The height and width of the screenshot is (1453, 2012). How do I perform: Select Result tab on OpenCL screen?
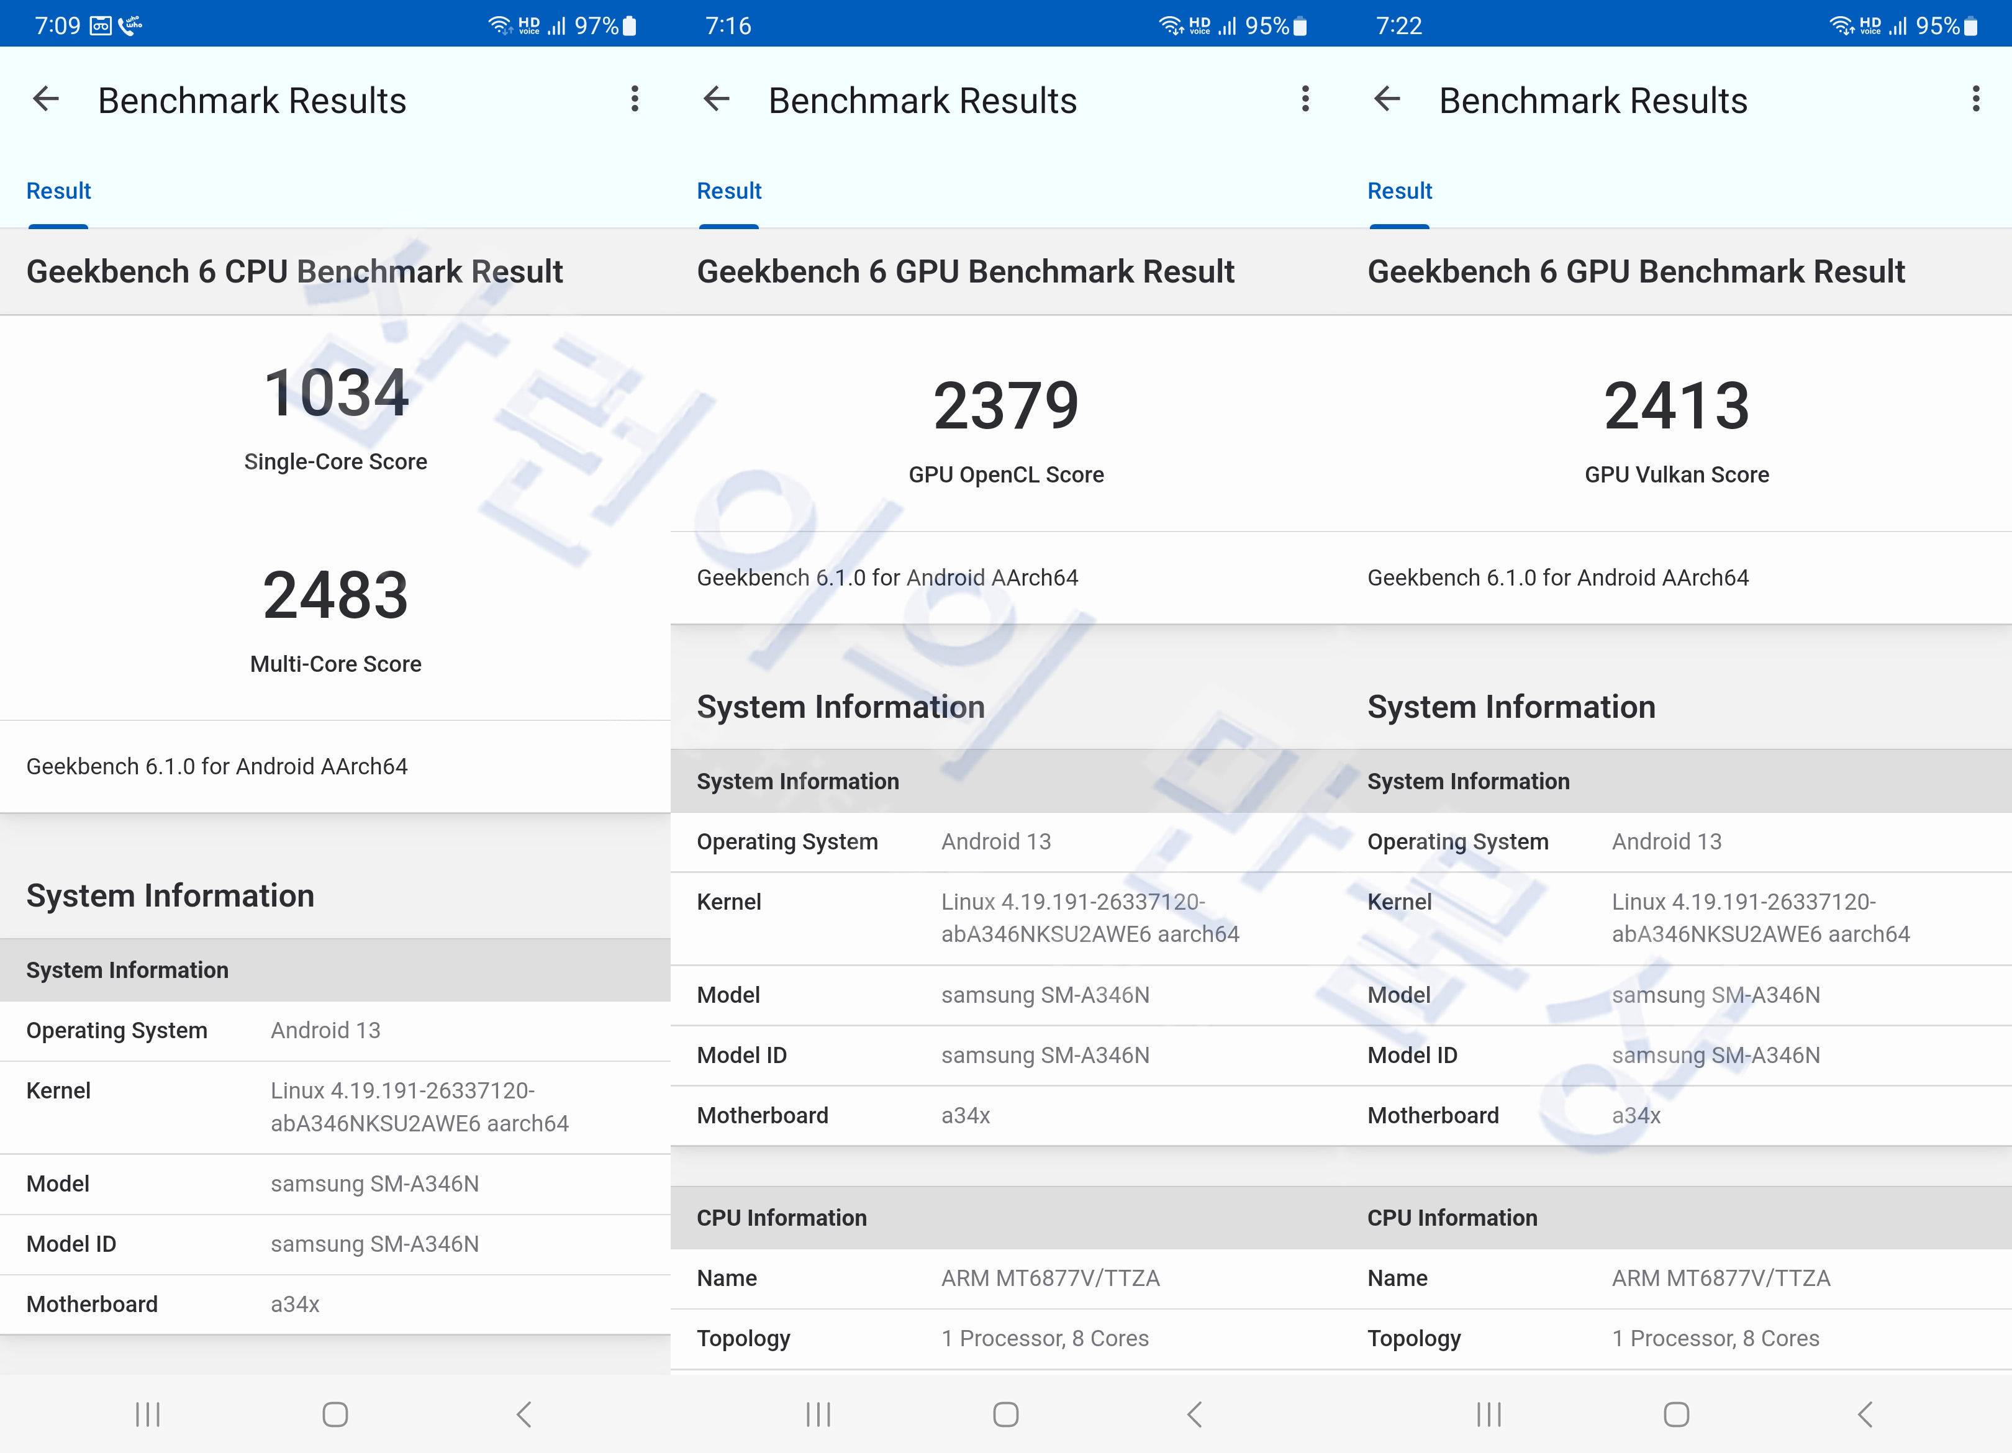(729, 191)
